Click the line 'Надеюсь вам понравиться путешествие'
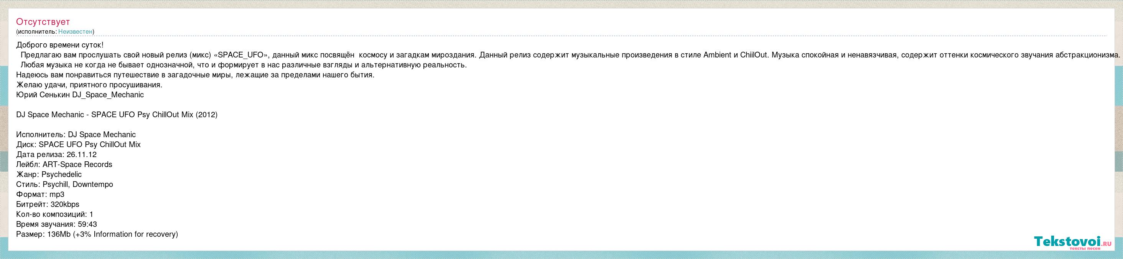This screenshot has width=1123, height=259. point(195,75)
